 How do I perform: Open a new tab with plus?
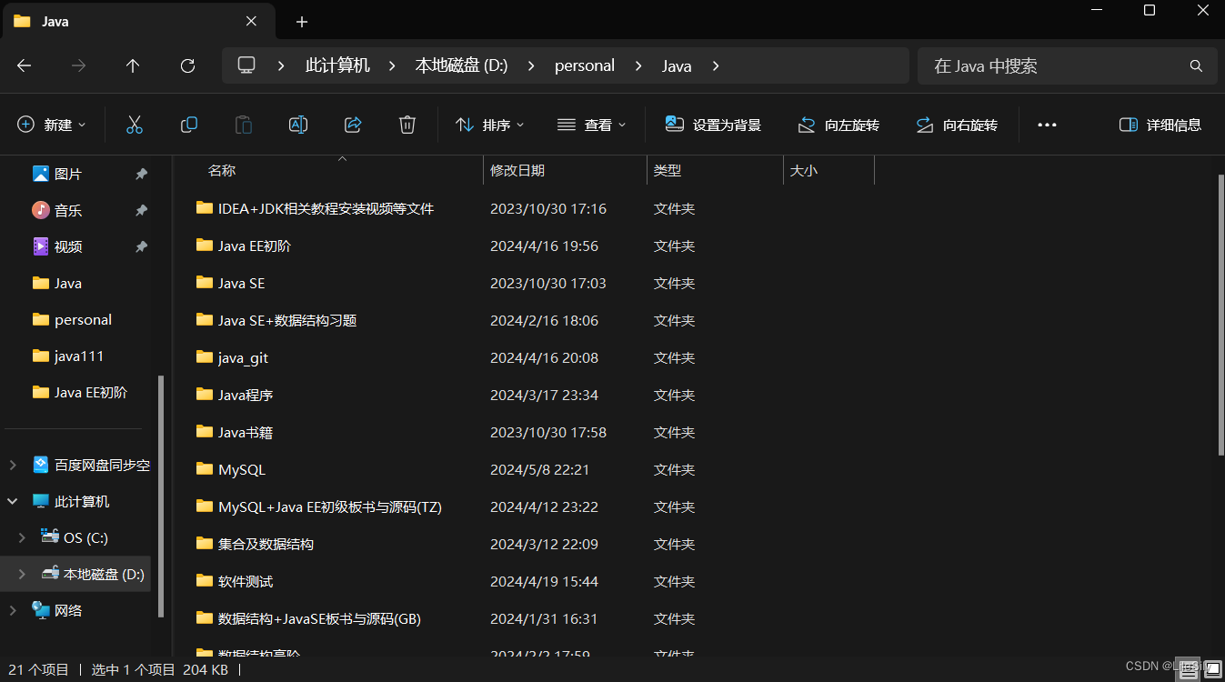click(302, 21)
